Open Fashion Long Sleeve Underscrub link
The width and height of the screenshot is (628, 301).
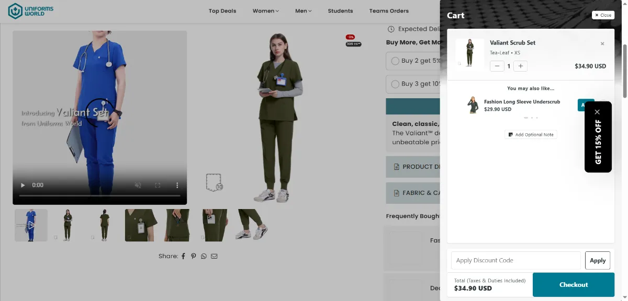(x=522, y=102)
